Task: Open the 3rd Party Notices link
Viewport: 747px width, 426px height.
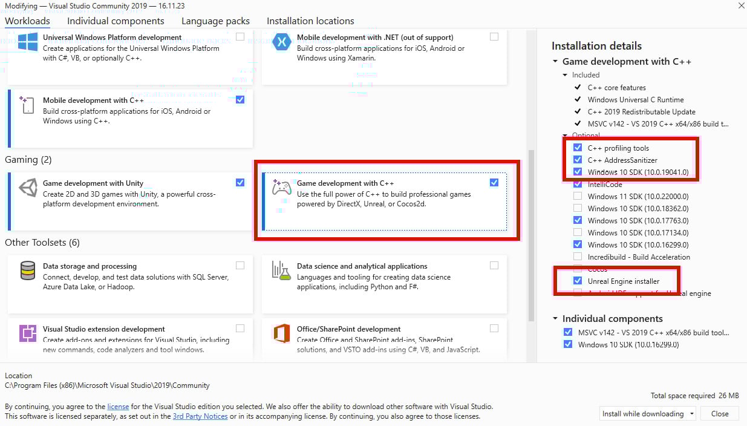Action: click(200, 416)
